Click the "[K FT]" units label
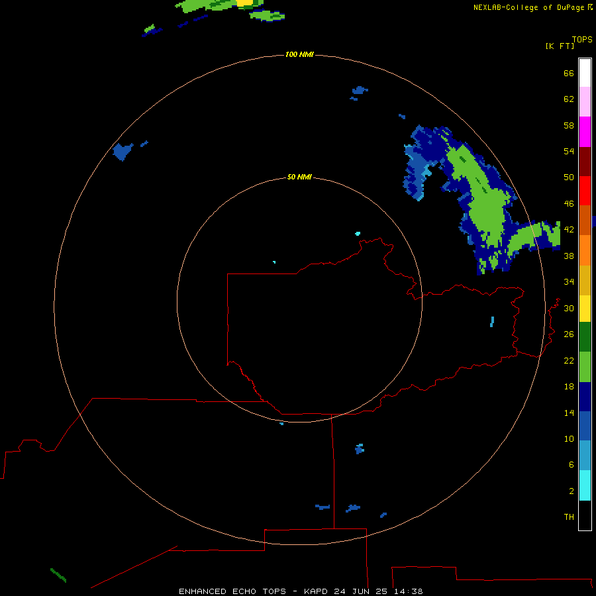 560,46
